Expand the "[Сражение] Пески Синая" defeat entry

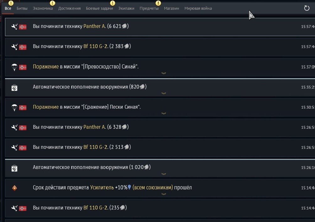163,113
